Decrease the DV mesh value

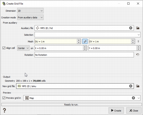pyautogui.click(x=133, y=43)
